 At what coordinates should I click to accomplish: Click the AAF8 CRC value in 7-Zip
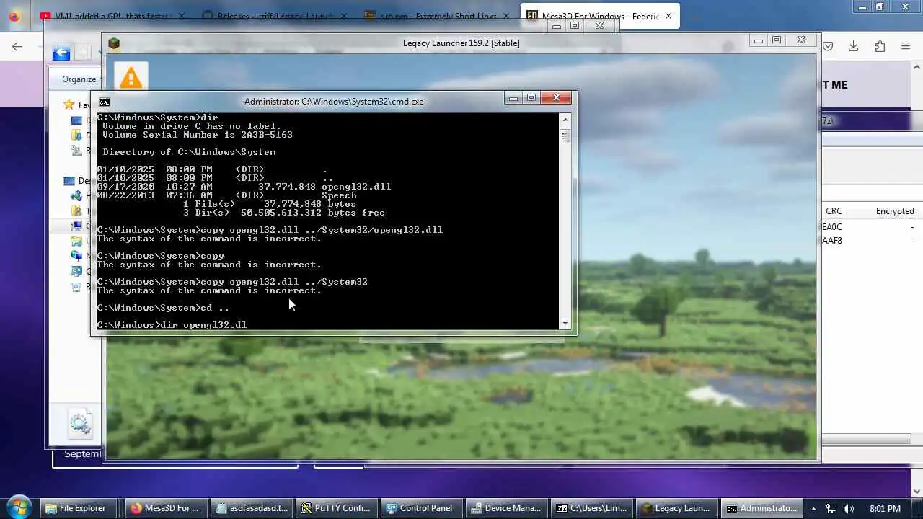[x=832, y=241]
